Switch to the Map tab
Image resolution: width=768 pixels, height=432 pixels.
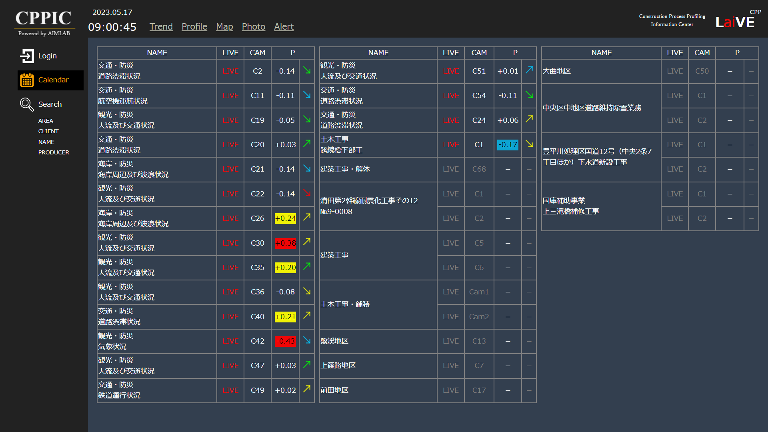pyautogui.click(x=224, y=27)
